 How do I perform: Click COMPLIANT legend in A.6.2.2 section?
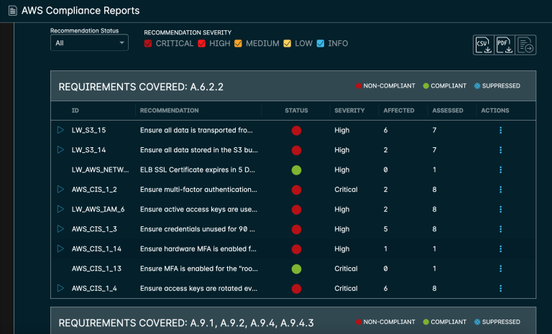(x=445, y=86)
